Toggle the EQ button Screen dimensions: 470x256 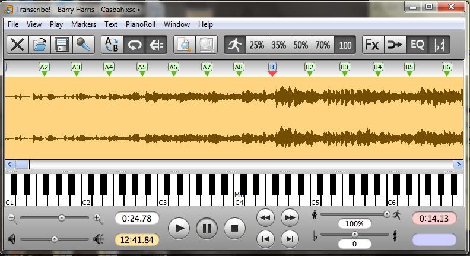coord(417,45)
